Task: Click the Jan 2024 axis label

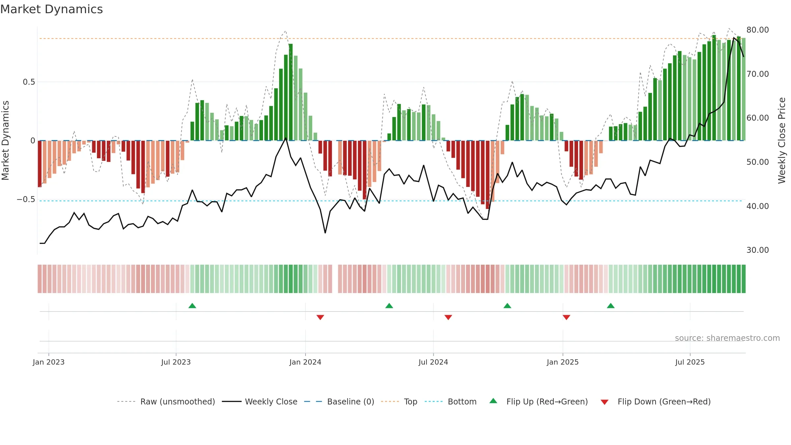Action: (306, 362)
